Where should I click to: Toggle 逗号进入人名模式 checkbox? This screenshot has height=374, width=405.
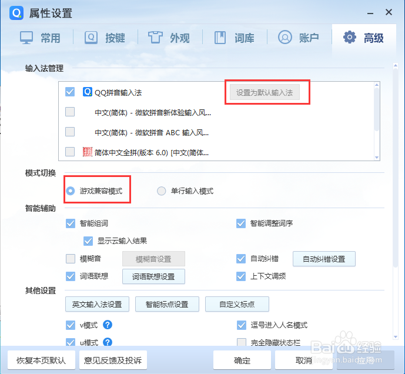[242, 325]
